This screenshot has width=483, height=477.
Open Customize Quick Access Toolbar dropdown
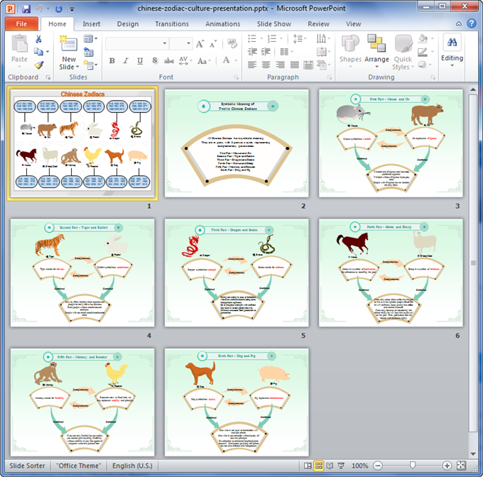[x=72, y=9]
